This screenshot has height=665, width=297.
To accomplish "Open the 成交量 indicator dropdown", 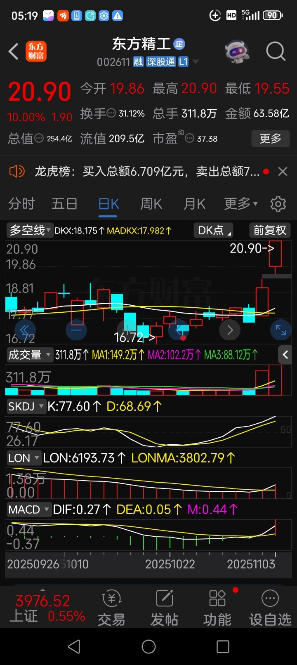I will tap(29, 355).
